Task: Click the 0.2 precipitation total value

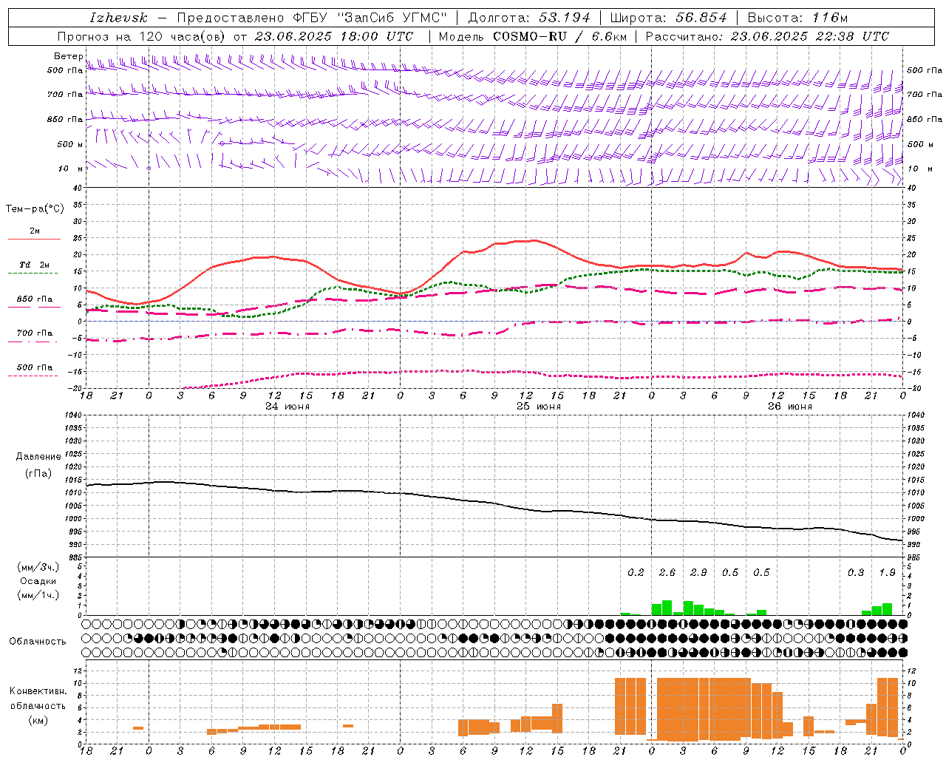Action: coord(636,573)
